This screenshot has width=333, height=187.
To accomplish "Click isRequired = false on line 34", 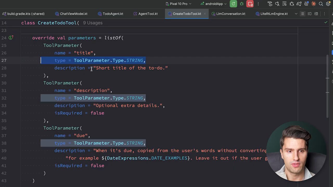I will click(79, 113).
